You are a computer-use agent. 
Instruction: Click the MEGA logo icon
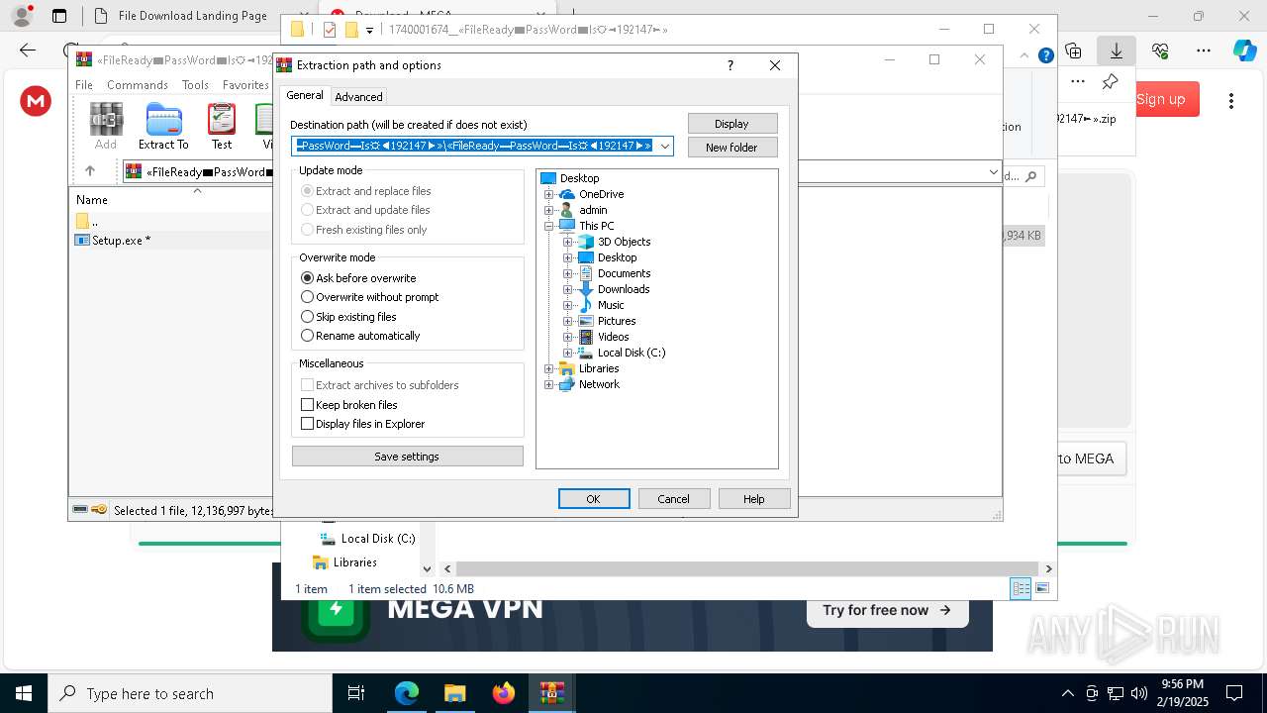[36, 100]
